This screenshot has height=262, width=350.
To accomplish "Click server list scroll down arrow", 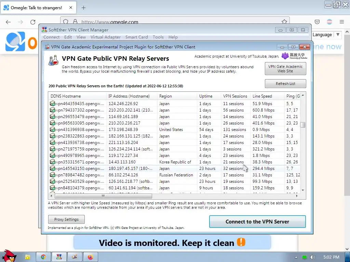I will pyautogui.click(x=303, y=190).
